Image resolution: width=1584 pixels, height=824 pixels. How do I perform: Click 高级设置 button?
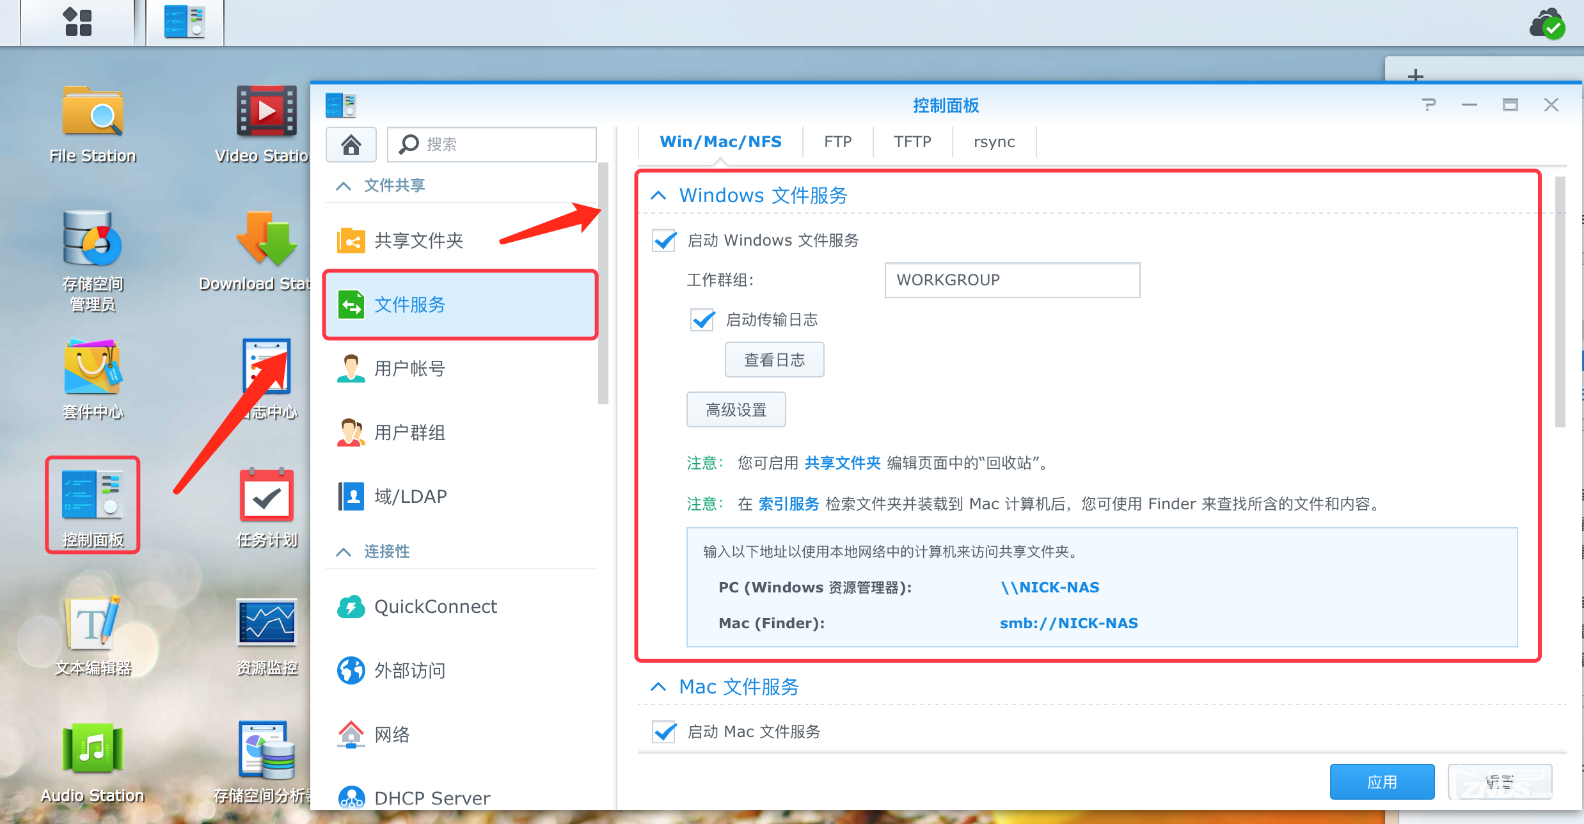click(736, 410)
